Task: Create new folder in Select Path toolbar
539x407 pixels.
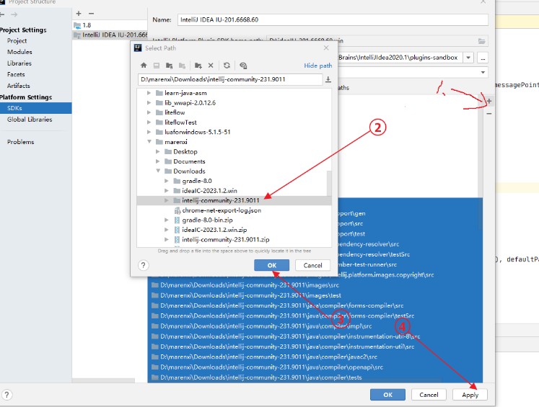Action: [x=198, y=66]
